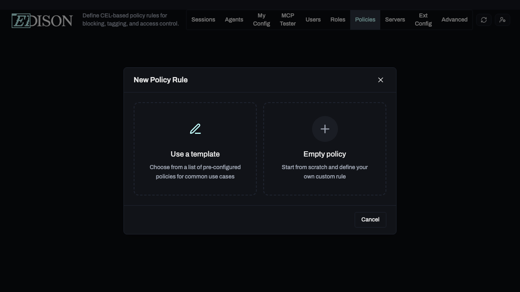Click the plus icon on the Empty policy card
Screen dimensions: 520x292
click(325, 129)
